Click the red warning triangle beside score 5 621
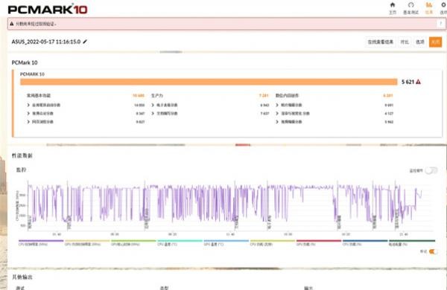This screenshot has height=290, width=447. click(x=418, y=82)
